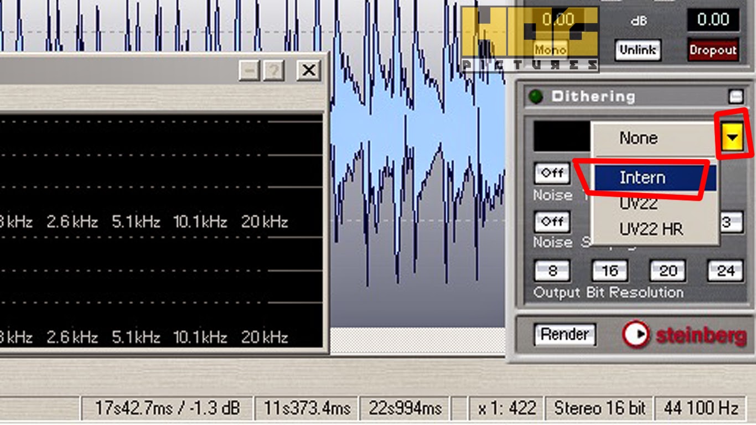Toggle the Noise Type Off button
The height and width of the screenshot is (425, 756).
552,173
